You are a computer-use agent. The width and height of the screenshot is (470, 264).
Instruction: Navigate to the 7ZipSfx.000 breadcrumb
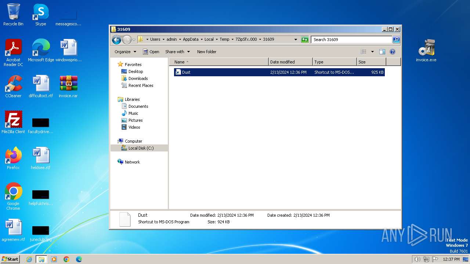(x=246, y=40)
